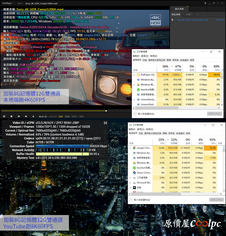Click the Steam Client process icon
The width and height of the screenshot is (226, 236).
(x=134, y=173)
